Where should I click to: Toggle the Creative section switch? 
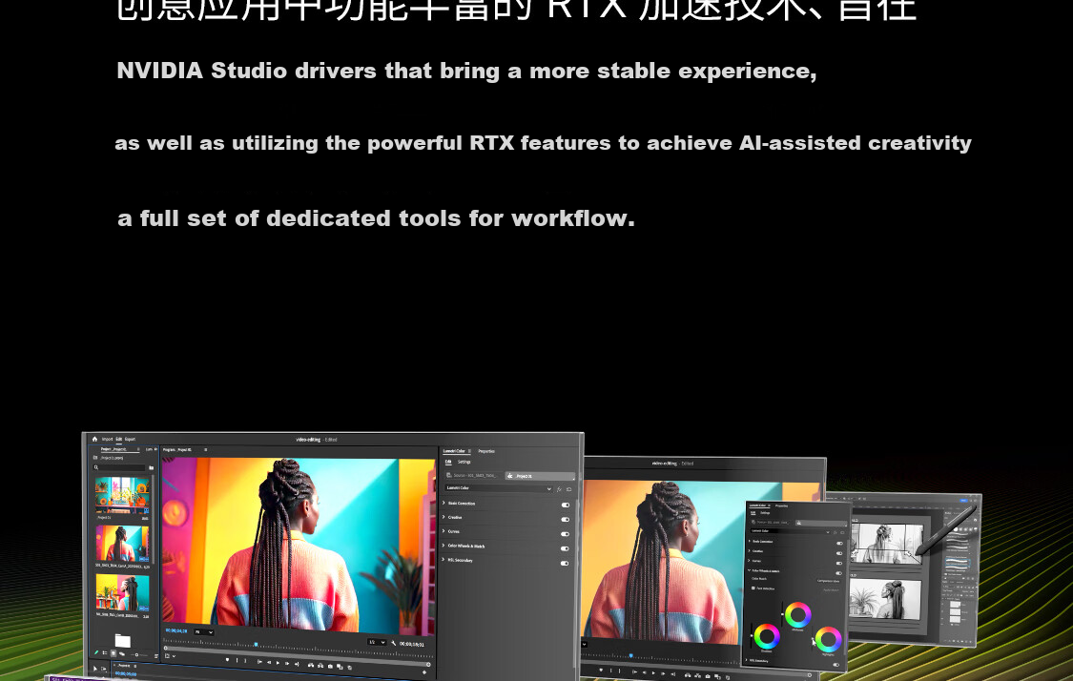tap(566, 520)
